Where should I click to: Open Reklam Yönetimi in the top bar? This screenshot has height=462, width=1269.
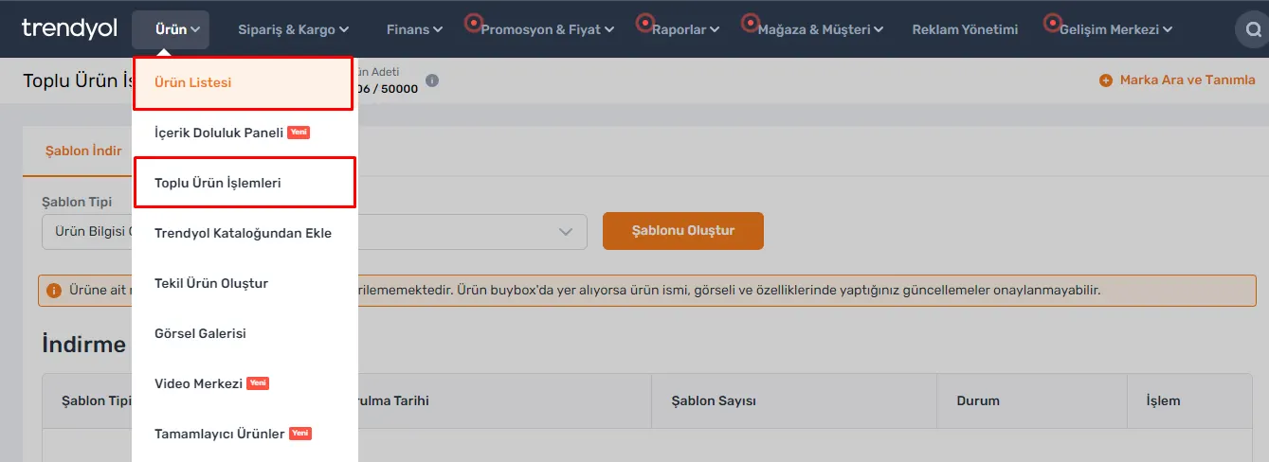(965, 29)
